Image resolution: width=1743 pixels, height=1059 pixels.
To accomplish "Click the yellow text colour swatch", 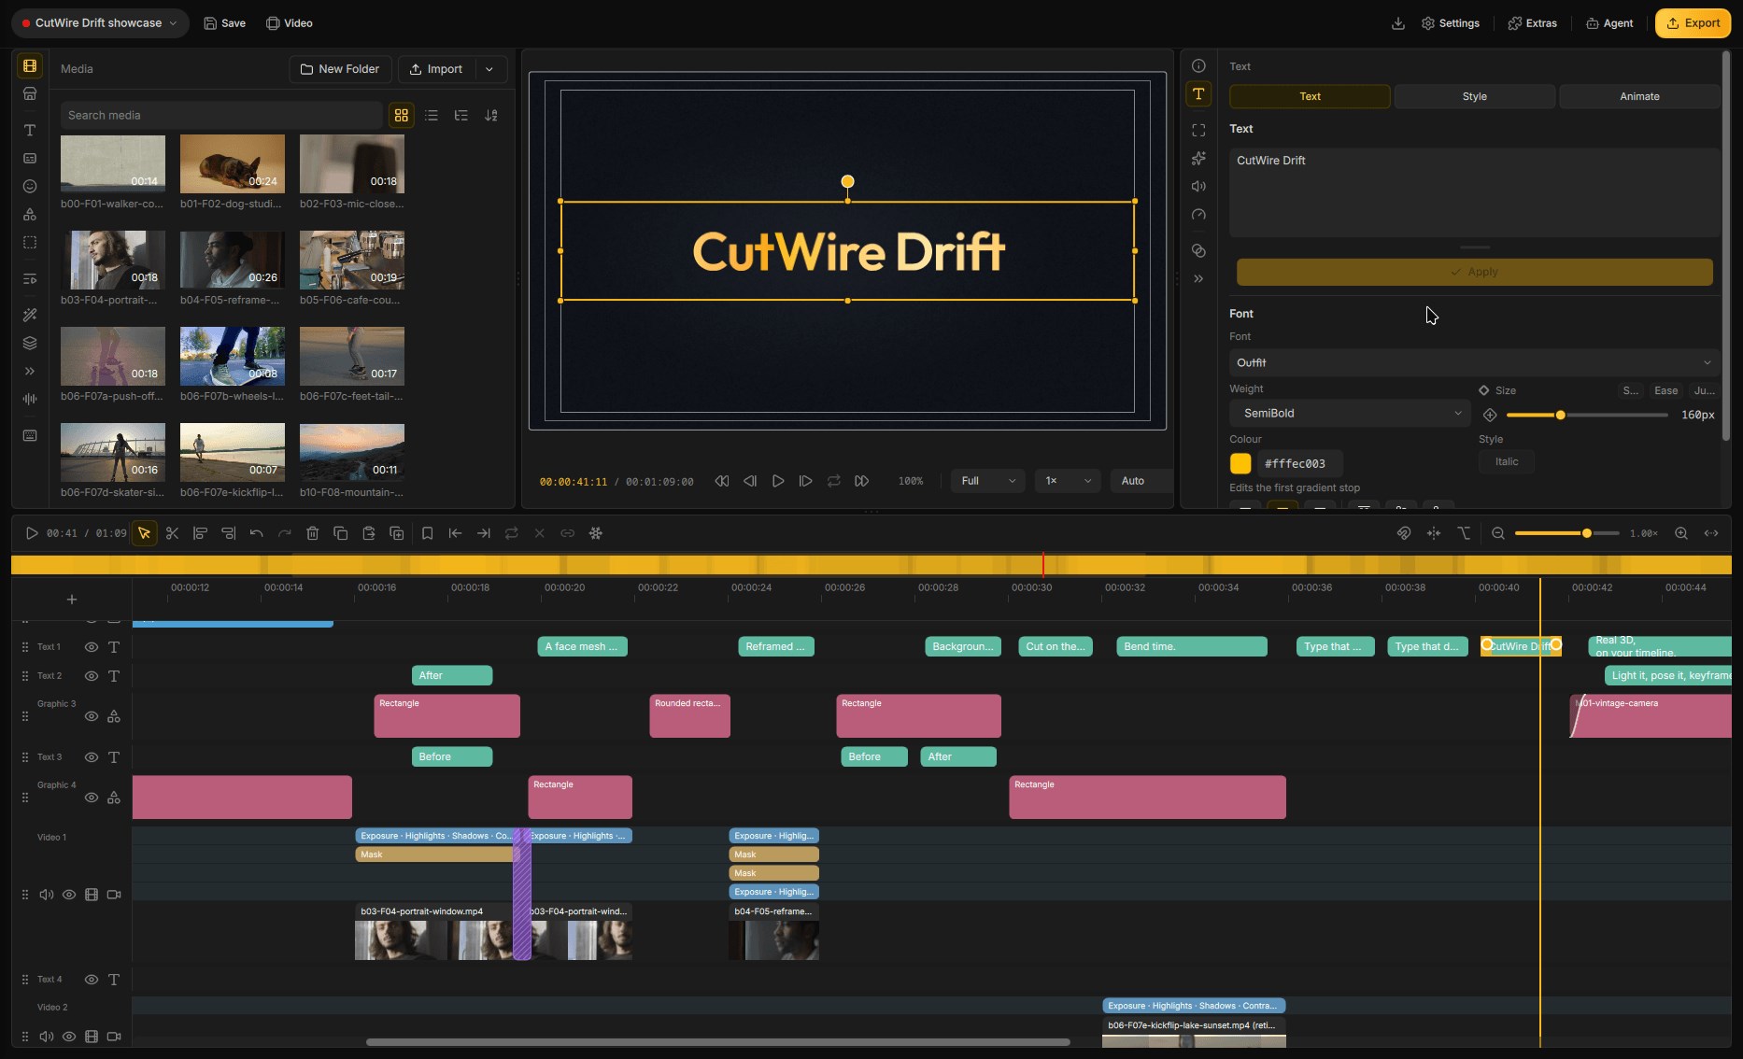I will [x=1240, y=463].
